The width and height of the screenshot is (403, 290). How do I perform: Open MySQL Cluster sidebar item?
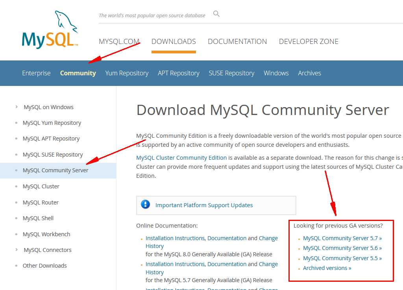tap(41, 186)
